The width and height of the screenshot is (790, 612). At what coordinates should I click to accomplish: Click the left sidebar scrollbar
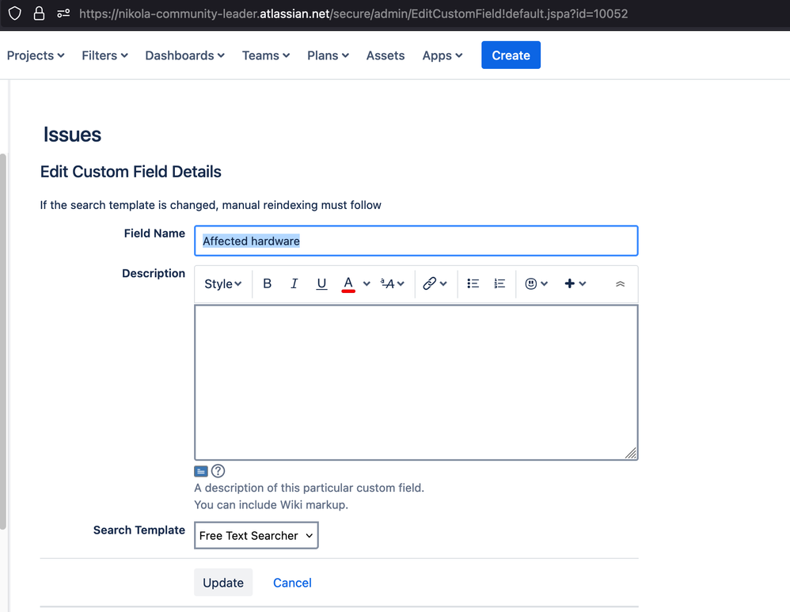3,342
